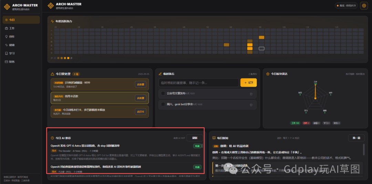Toggle the 工作 100 radar legend chip
Image resolution: width=372 pixels, height=184 pixels.
pyautogui.click(x=295, y=123)
